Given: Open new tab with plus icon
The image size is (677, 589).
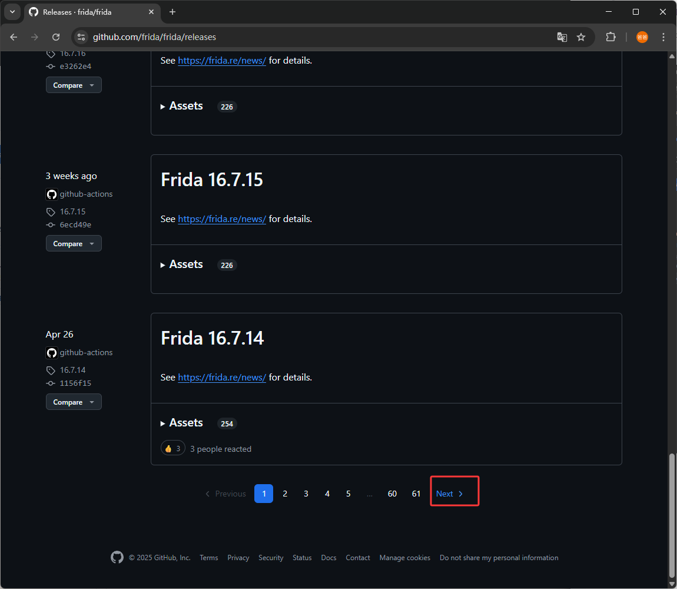Looking at the screenshot, I should point(172,12).
